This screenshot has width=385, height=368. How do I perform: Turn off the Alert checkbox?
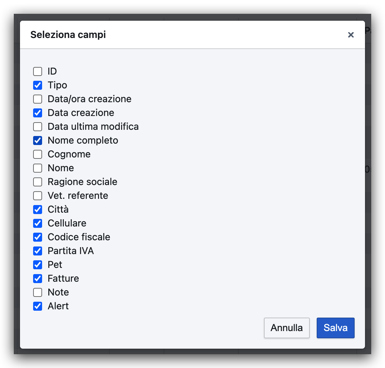pyautogui.click(x=38, y=306)
